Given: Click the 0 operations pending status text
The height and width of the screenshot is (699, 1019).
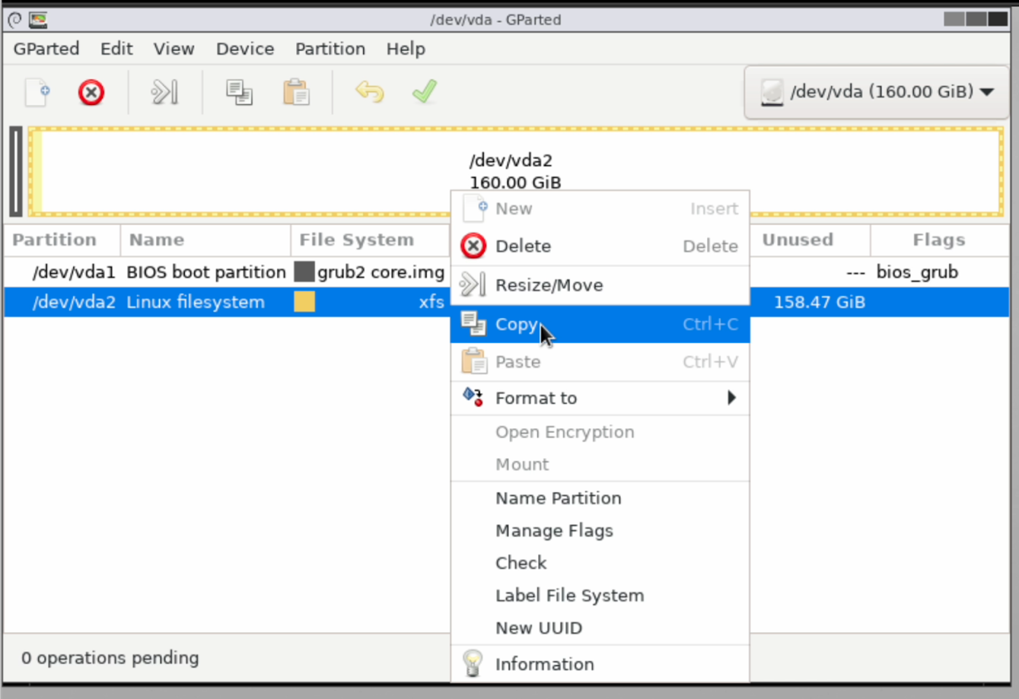Looking at the screenshot, I should pyautogui.click(x=110, y=658).
